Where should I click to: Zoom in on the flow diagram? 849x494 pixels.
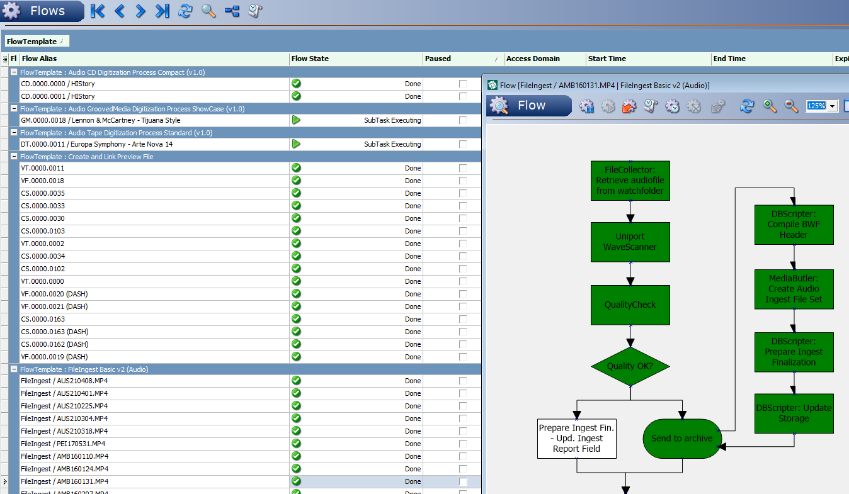[x=770, y=106]
